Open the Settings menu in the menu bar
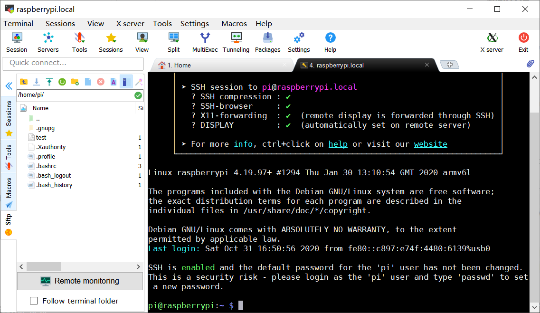This screenshot has width=540, height=313. pos(195,23)
